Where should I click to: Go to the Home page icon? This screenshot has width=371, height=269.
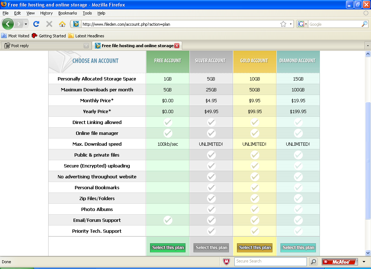tap(62, 24)
